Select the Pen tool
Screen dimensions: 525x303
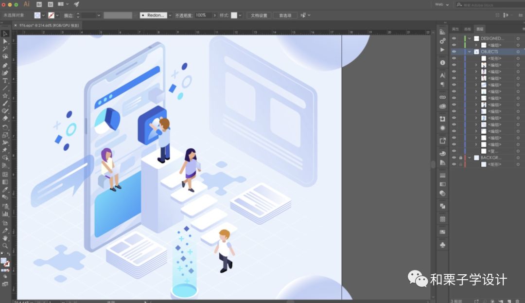tap(5, 65)
